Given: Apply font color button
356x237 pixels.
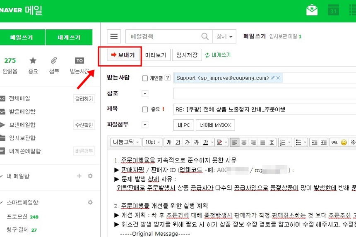Looking at the screenshot, I should pyautogui.click(x=206, y=142).
